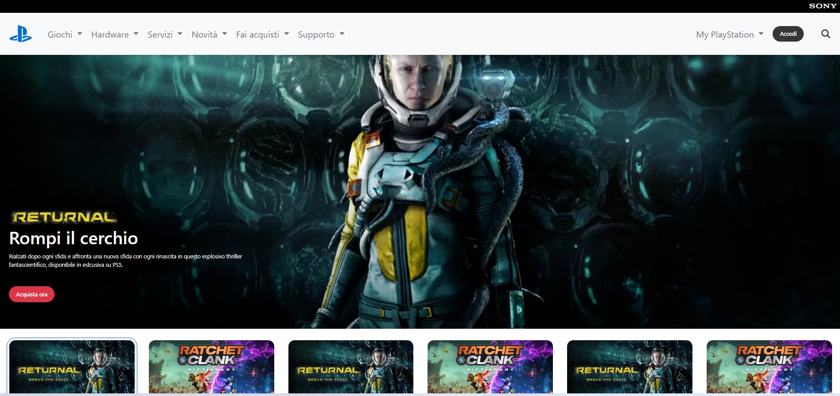Open the Novità menu
Viewport: 840px width, 396px height.
click(209, 35)
